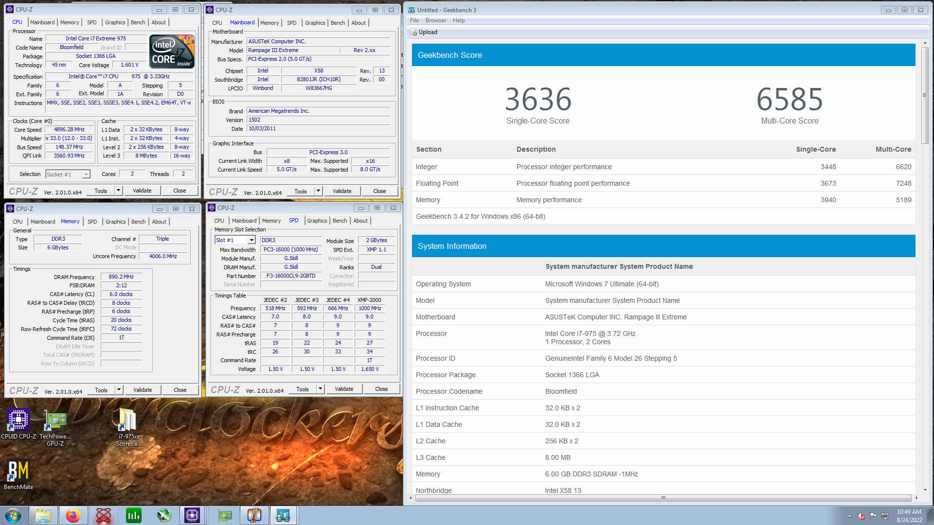Expand Tools arrow in CPU-Z Memory window
Screen dimensions: 934x525
point(119,390)
